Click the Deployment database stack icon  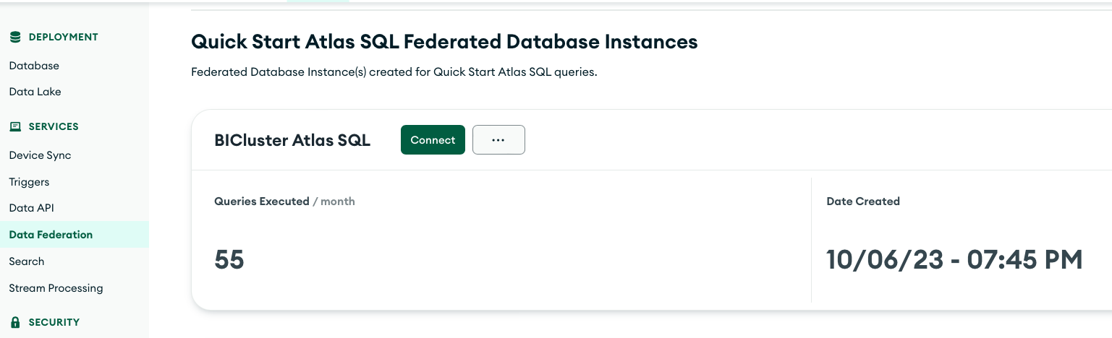(14, 37)
